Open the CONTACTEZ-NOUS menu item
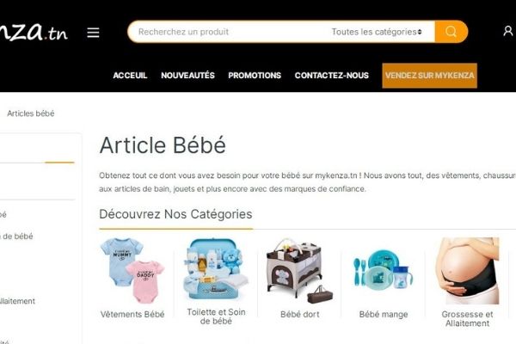Image resolution: width=516 pixels, height=344 pixels. pyautogui.click(x=332, y=76)
